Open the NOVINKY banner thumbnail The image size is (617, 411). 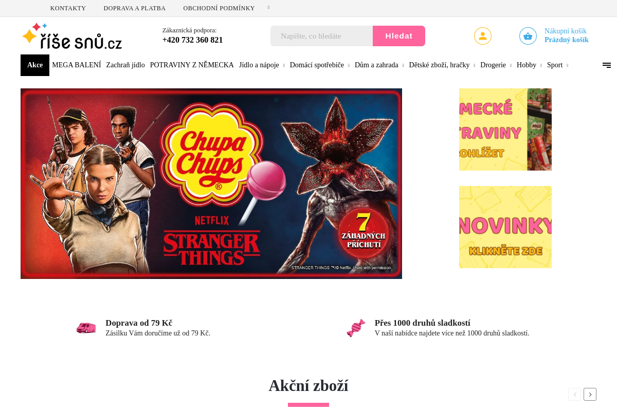pos(505,227)
